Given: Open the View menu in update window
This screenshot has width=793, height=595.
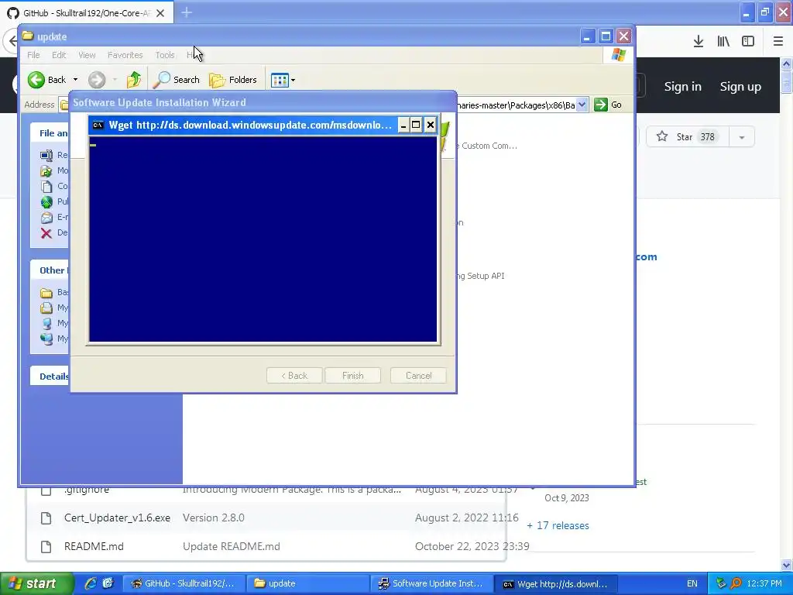Looking at the screenshot, I should [87, 55].
